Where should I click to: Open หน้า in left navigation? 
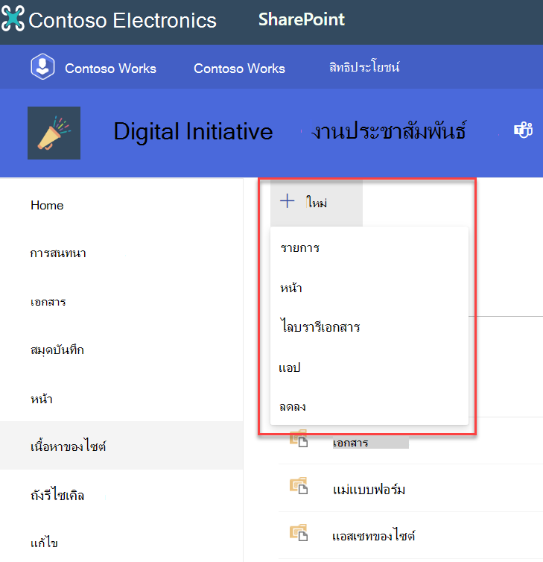point(42,399)
